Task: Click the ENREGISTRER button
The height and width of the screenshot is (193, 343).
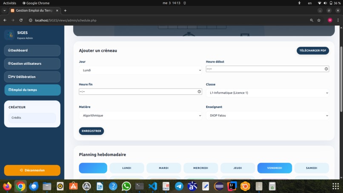Action: coord(91,131)
